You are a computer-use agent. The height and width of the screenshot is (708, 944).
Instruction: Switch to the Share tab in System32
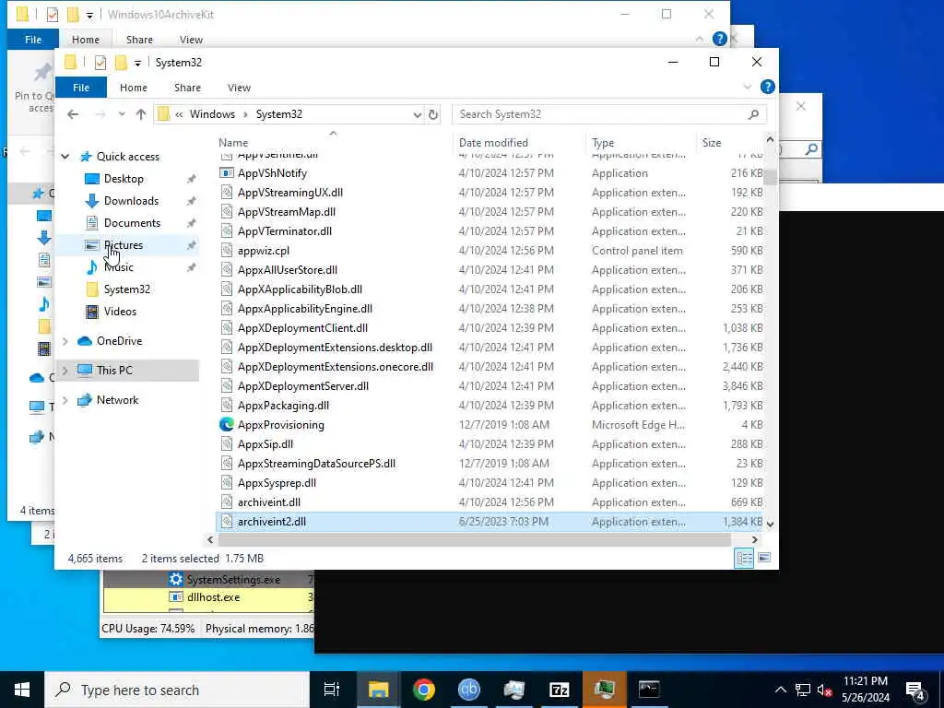[187, 88]
